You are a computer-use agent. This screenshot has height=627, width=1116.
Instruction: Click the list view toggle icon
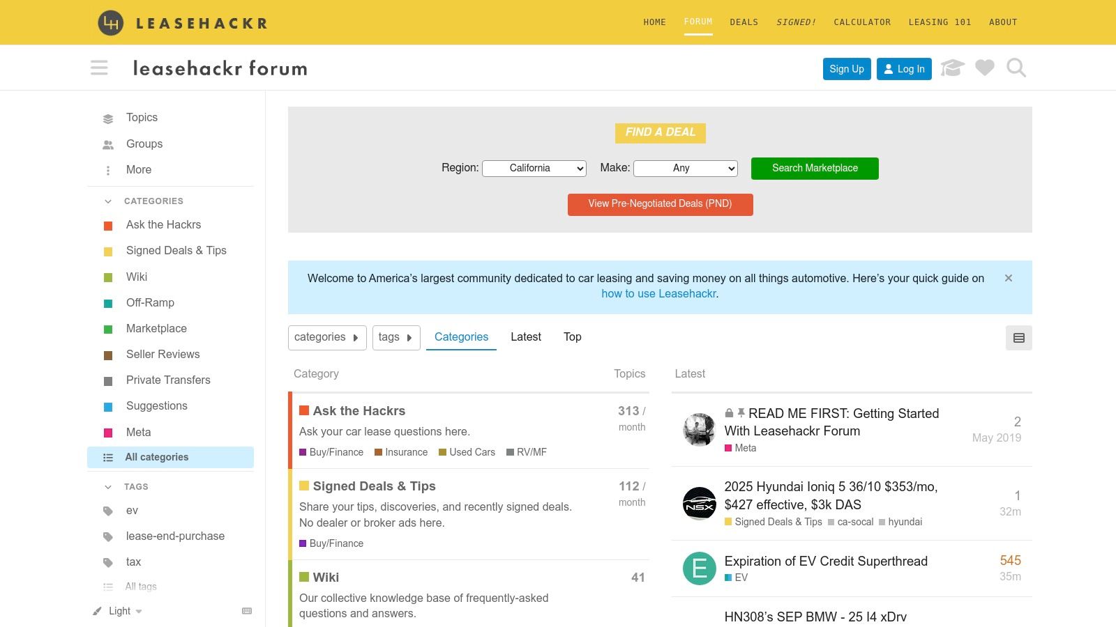pyautogui.click(x=1019, y=338)
